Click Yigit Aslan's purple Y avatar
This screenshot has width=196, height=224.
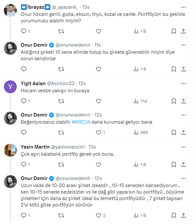tap(10, 86)
